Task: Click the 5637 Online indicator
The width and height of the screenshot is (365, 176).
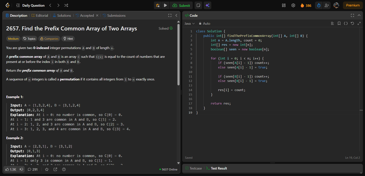Action: (x=168, y=169)
